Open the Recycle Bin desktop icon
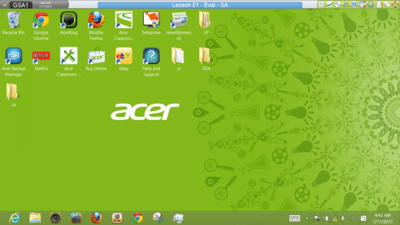Screen dimensions: 400x225 [x=13, y=23]
